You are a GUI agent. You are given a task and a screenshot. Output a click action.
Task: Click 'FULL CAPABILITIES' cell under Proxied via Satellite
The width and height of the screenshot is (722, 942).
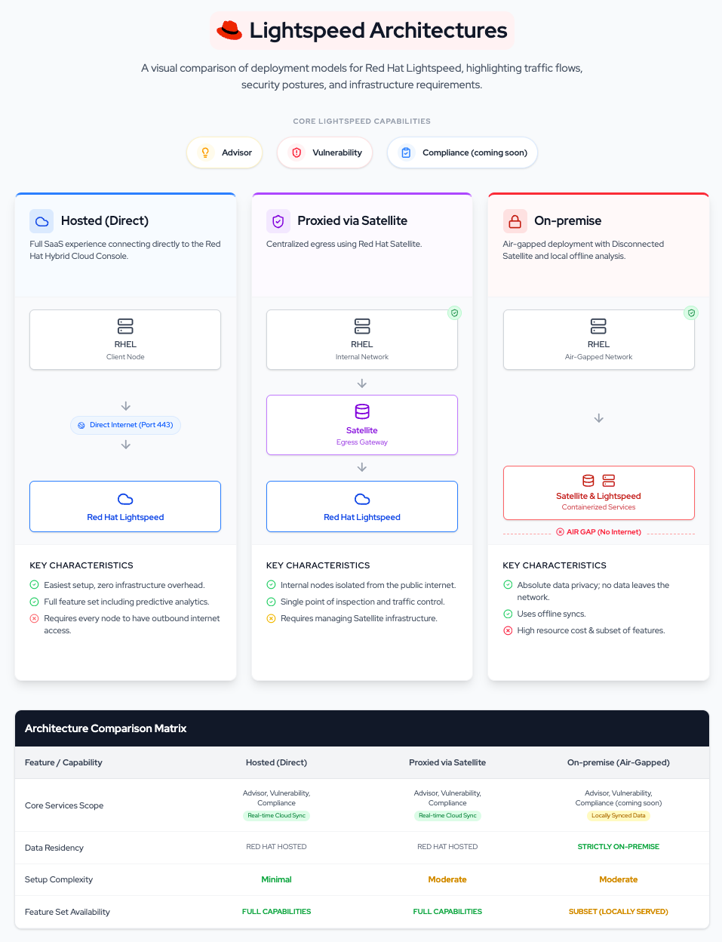click(x=447, y=912)
